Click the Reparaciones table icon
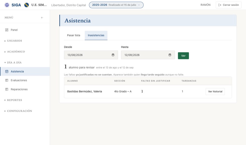This screenshot has height=145, width=246. pos(7,89)
